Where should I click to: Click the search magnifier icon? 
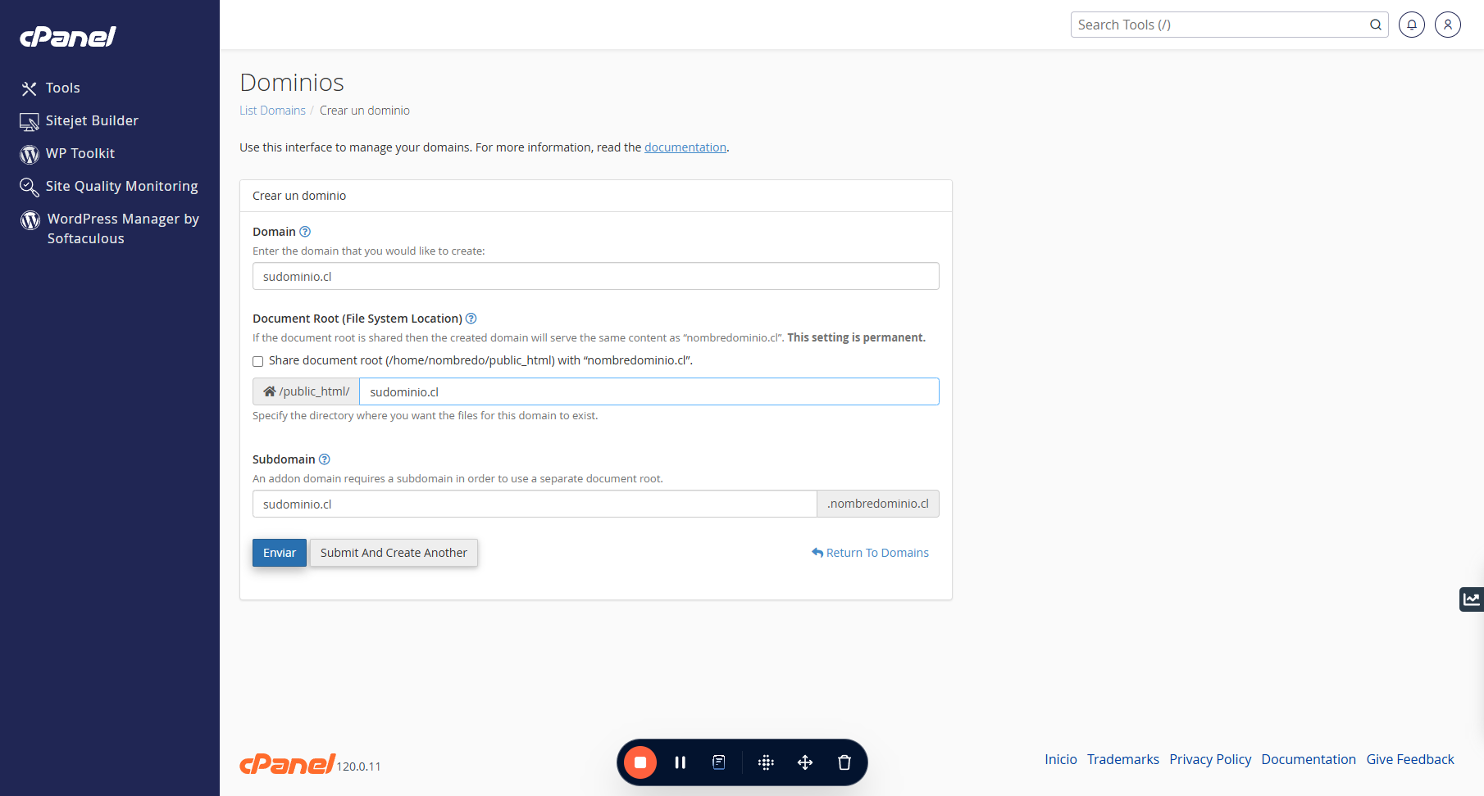pyautogui.click(x=1376, y=25)
